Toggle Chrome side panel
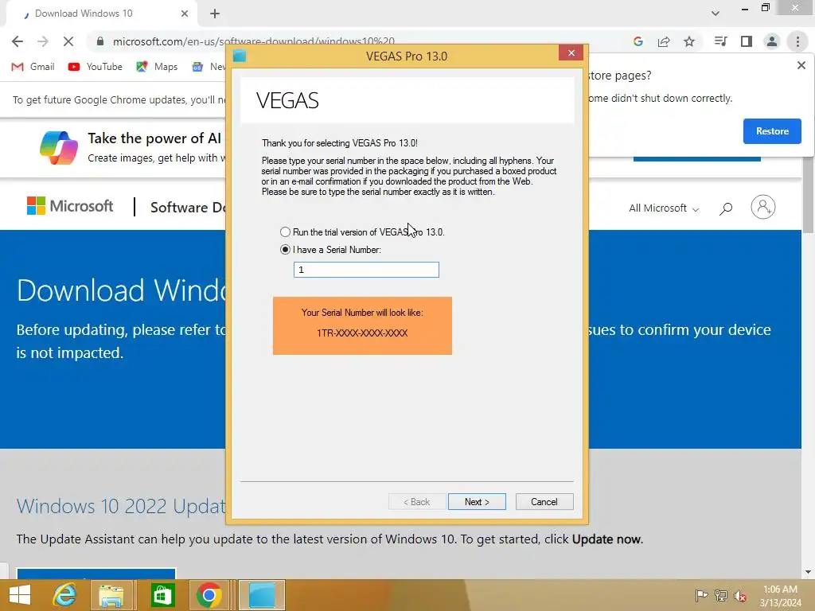The image size is (815, 611). (747, 41)
